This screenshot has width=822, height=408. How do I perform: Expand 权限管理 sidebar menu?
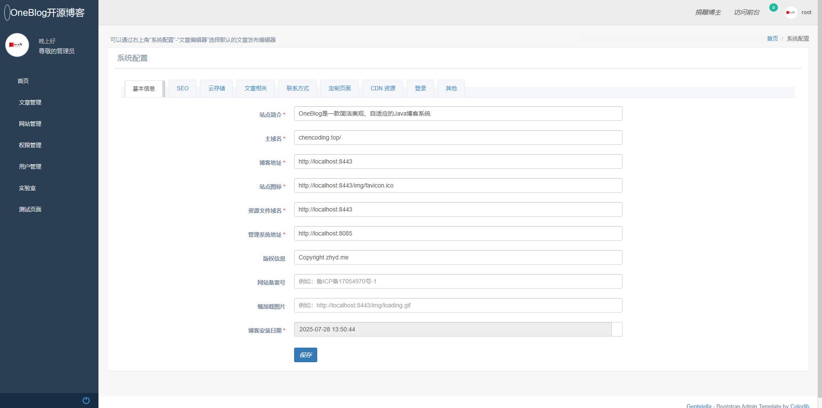30,145
